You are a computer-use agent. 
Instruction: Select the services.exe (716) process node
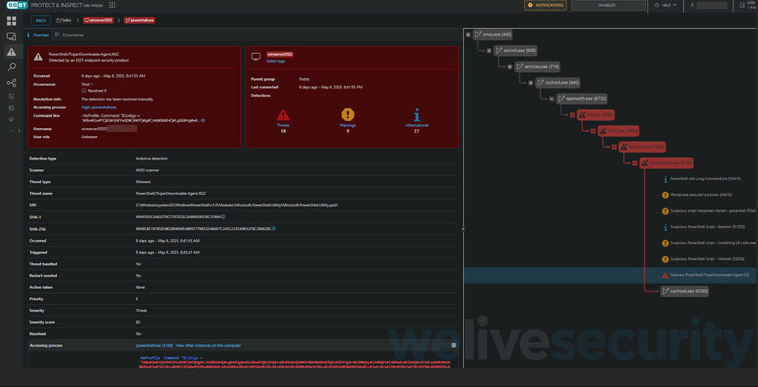point(538,67)
